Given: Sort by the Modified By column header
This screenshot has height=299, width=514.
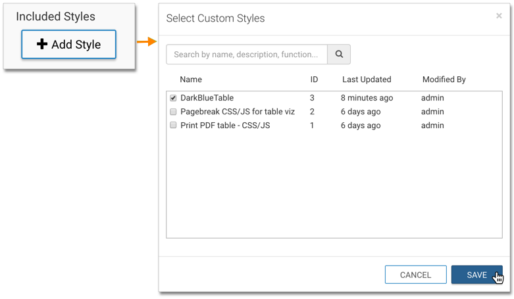Looking at the screenshot, I should tap(444, 80).
